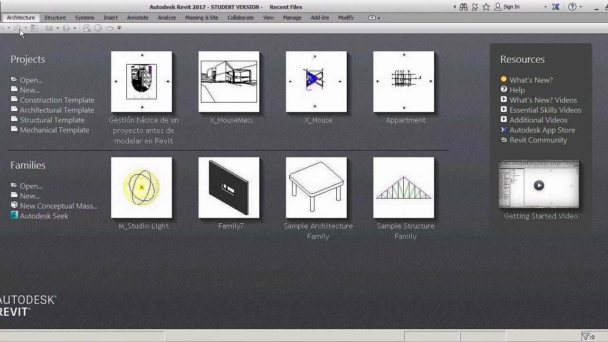Open the Manage ribbon tab

(x=292, y=18)
